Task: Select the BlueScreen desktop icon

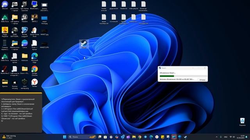Action: [x=34, y=5]
